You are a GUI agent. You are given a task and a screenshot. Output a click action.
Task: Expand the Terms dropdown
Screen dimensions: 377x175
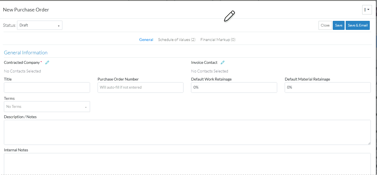47,106
